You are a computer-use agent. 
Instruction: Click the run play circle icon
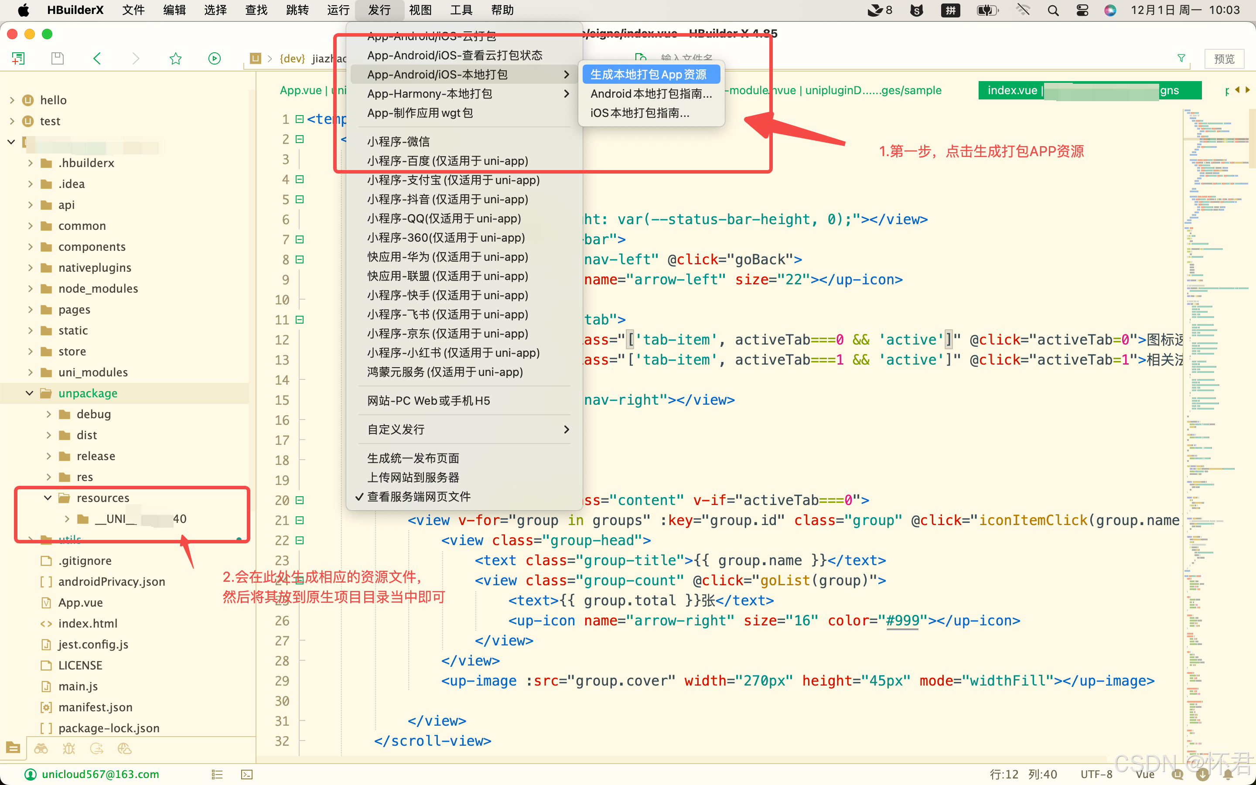215,58
